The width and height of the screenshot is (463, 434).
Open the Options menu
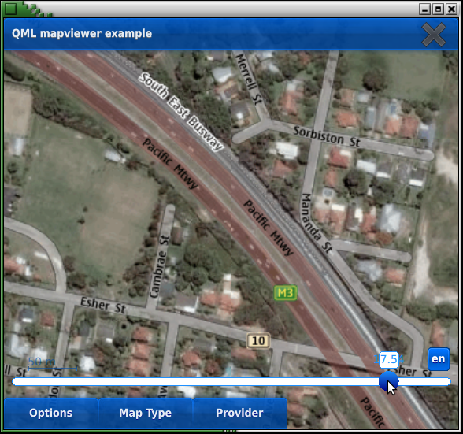point(50,413)
